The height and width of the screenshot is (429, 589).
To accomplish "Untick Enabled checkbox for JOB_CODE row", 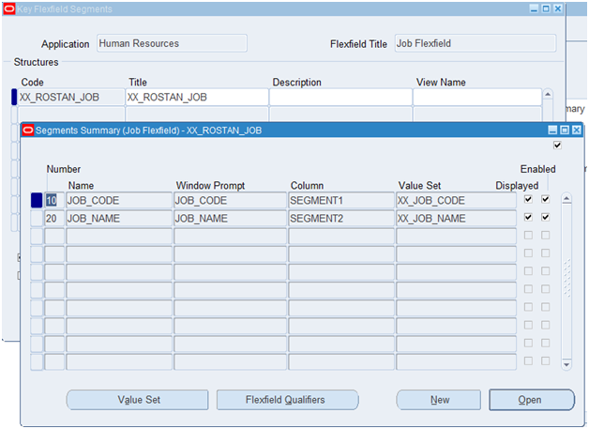I will (x=546, y=199).
